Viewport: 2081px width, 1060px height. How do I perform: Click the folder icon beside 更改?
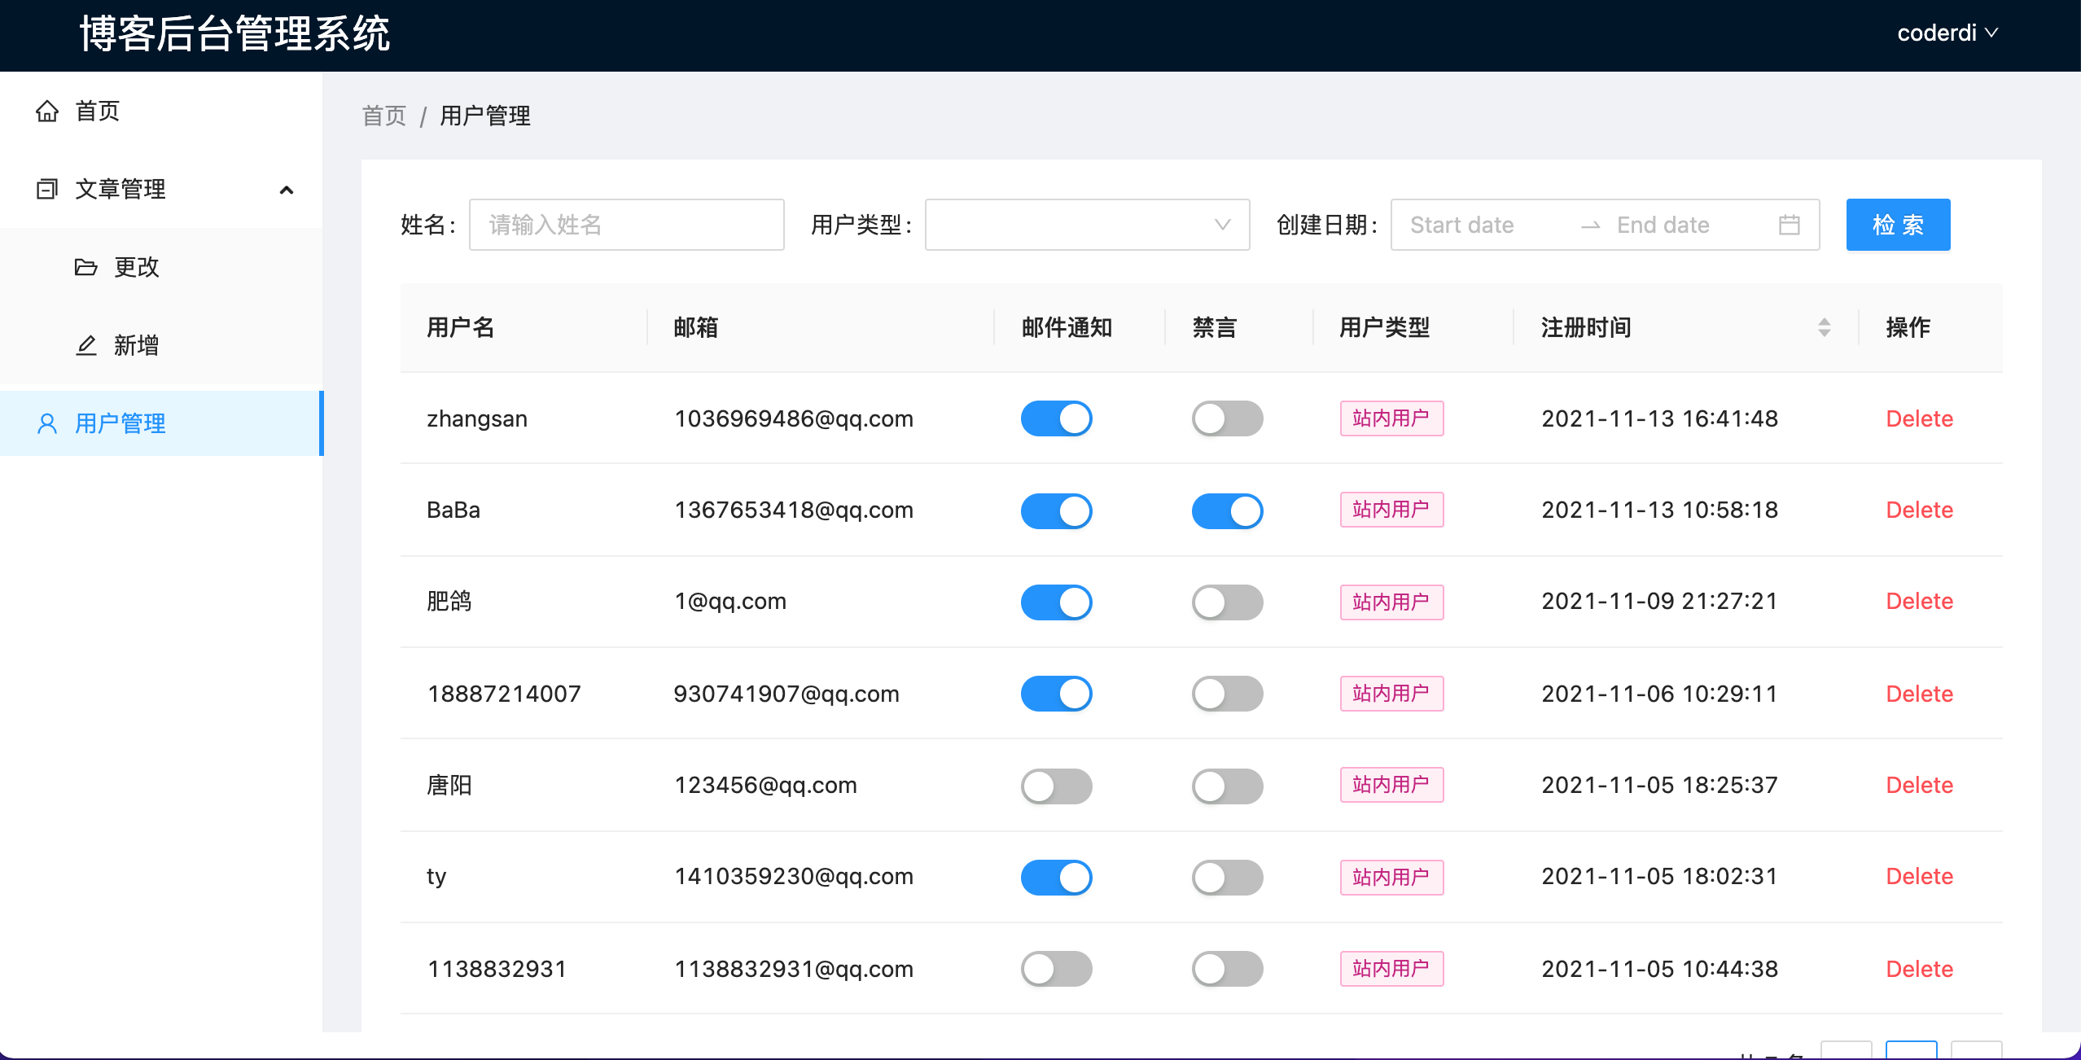(85, 267)
